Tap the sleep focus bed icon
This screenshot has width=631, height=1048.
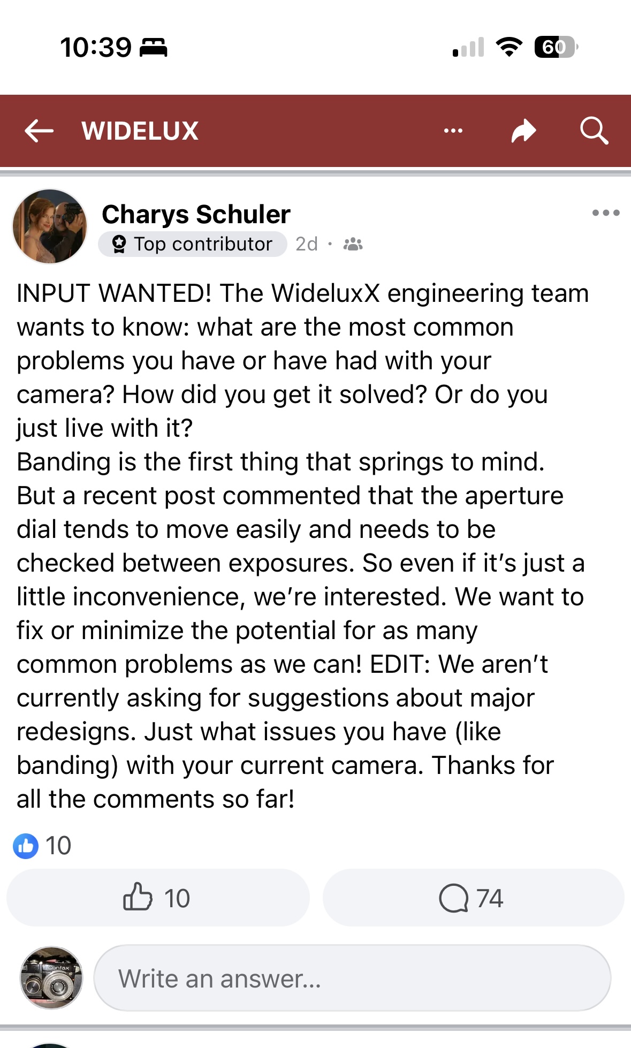pyautogui.click(x=154, y=48)
